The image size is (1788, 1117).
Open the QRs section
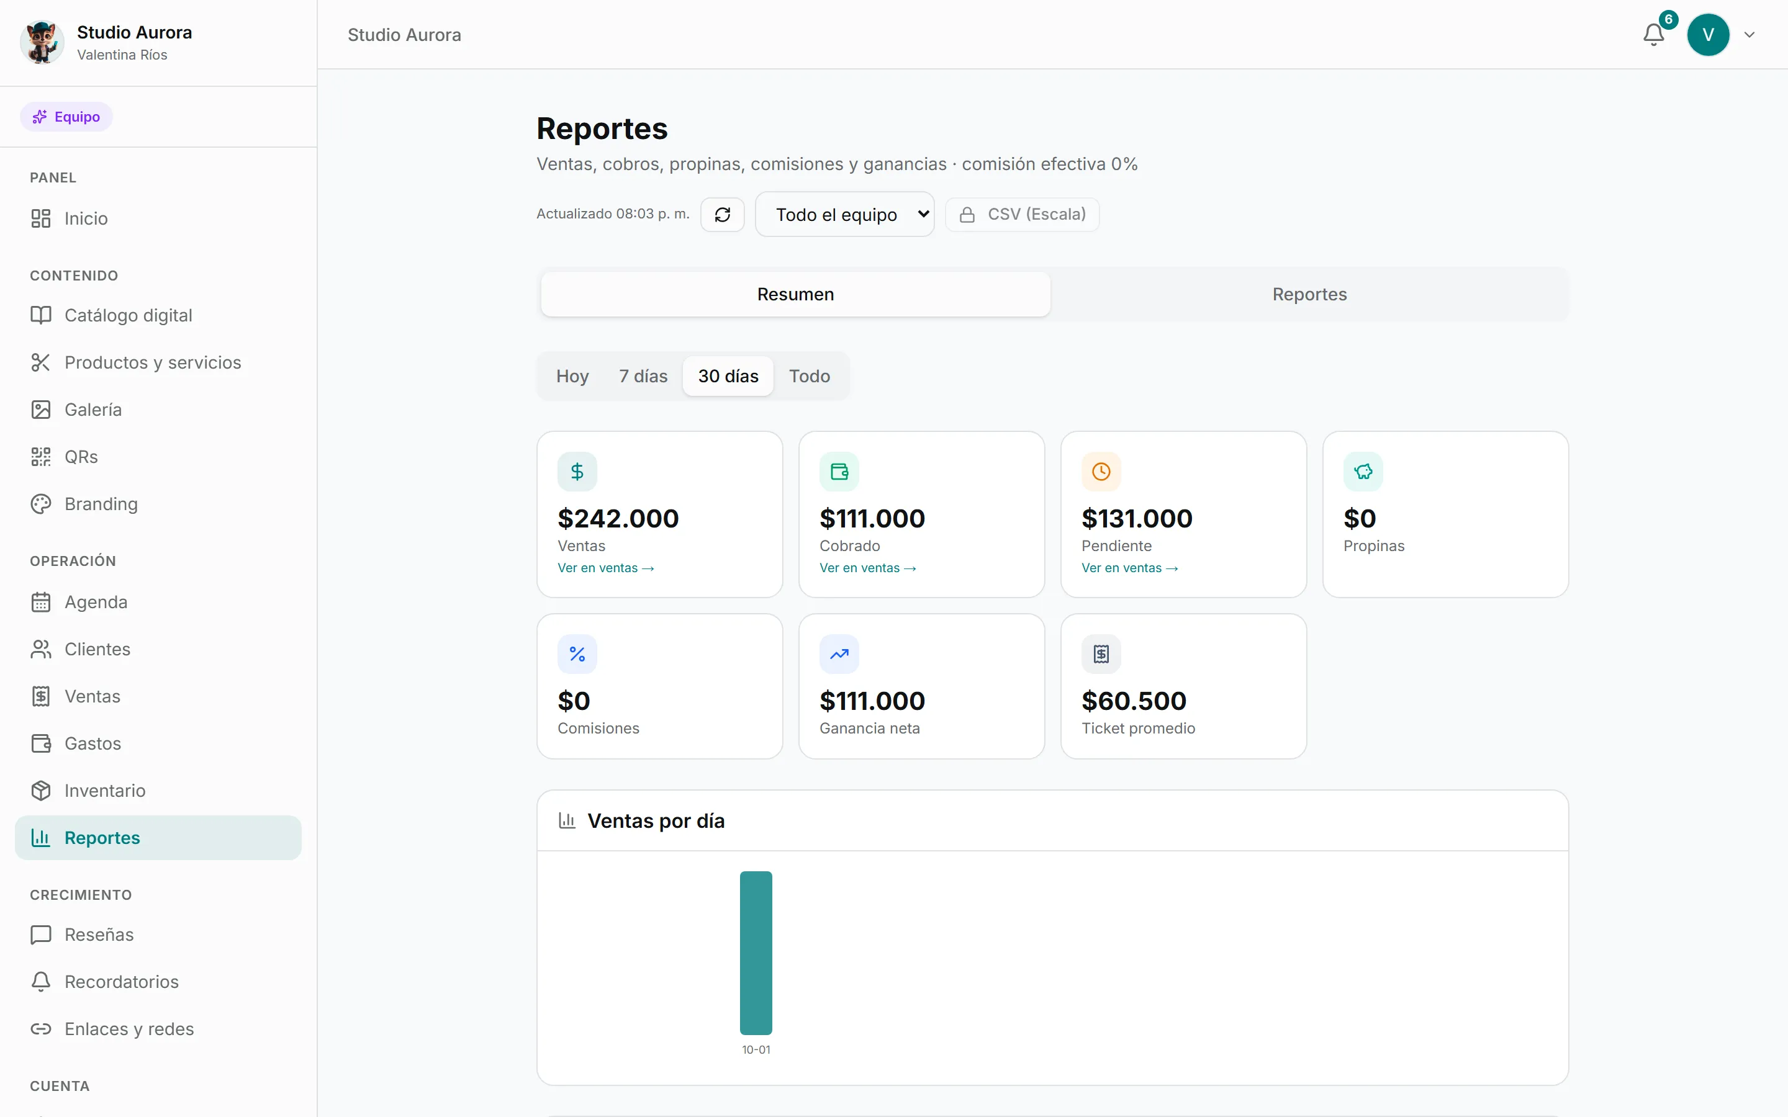(158, 457)
